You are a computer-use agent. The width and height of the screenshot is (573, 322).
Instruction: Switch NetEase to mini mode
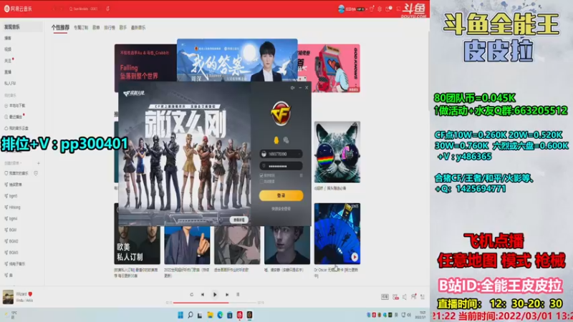pyautogui.click(x=398, y=9)
